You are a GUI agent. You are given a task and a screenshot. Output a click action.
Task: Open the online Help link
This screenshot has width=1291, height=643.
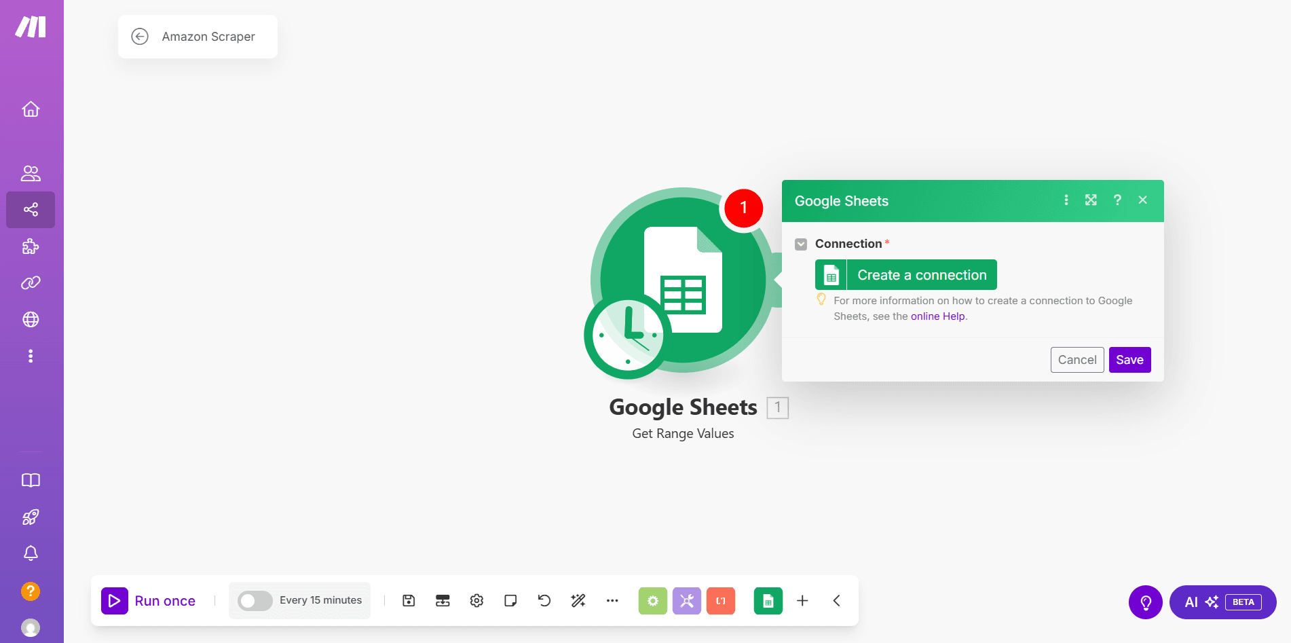point(937,316)
